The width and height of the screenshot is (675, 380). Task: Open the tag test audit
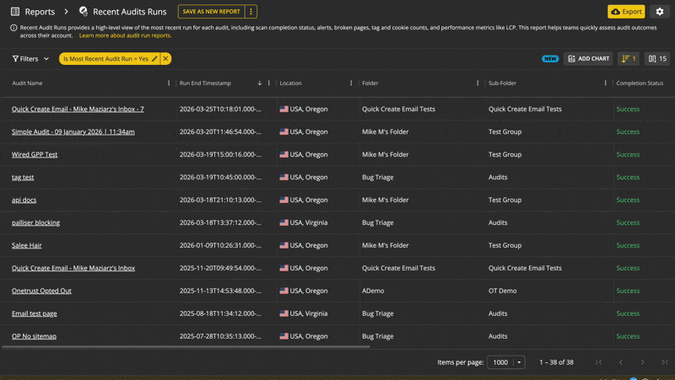pyautogui.click(x=23, y=178)
